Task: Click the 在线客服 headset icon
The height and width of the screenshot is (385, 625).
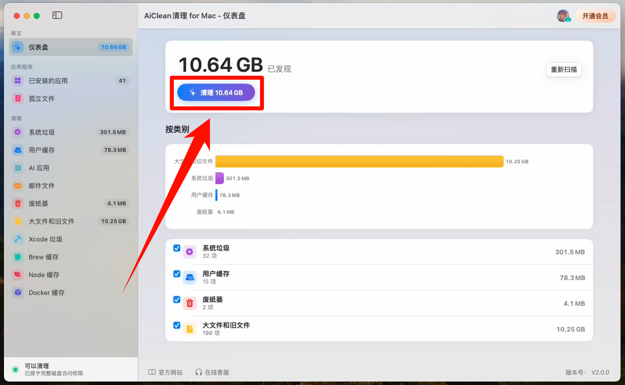Action: (199, 372)
